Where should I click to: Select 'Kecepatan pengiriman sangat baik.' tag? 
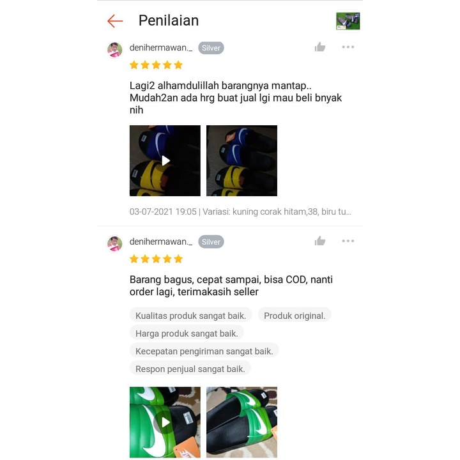(x=204, y=351)
